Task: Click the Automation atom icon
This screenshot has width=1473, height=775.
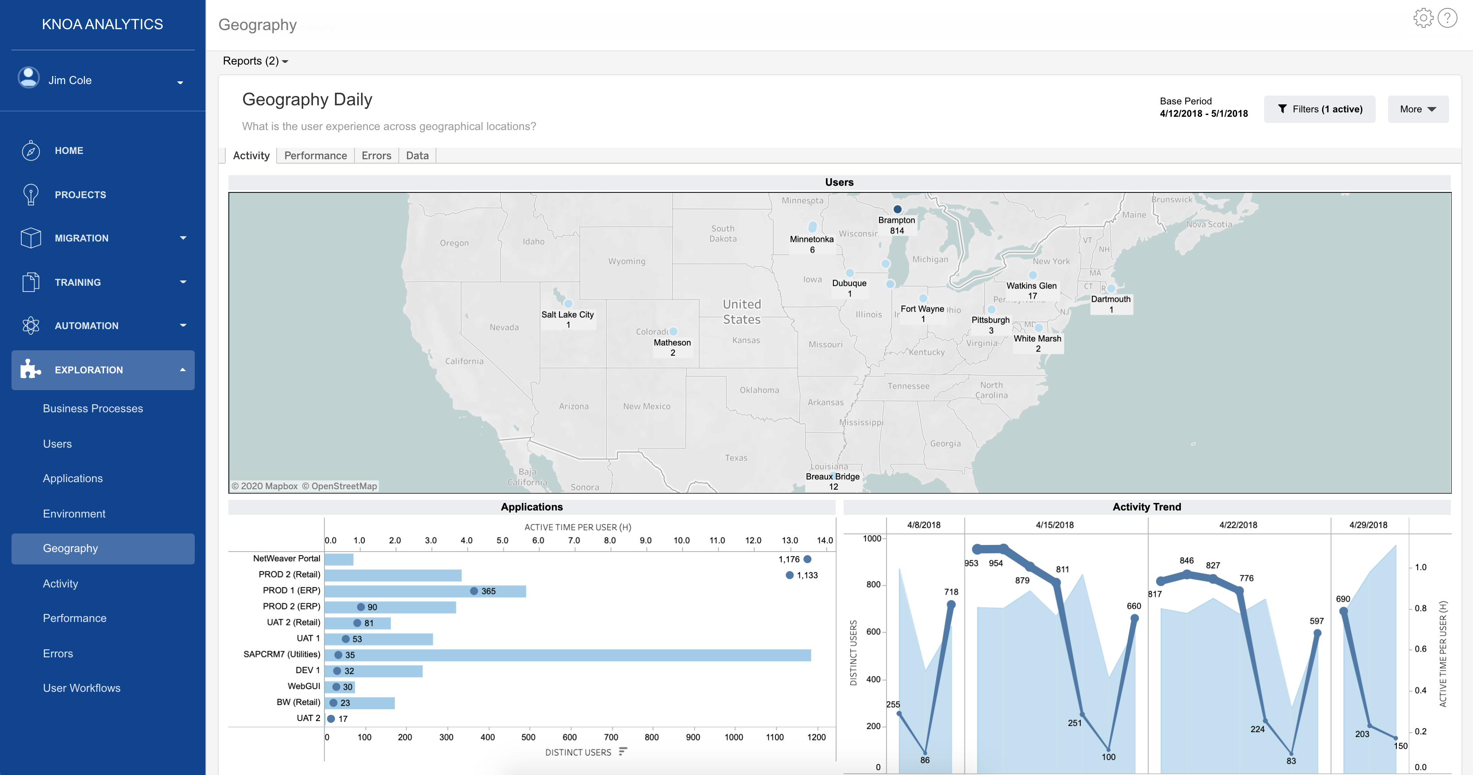Action: click(30, 326)
